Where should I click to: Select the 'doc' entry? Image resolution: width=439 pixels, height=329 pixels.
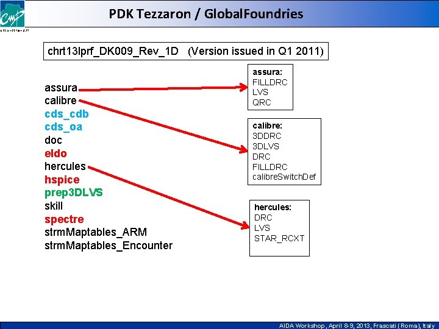(x=53, y=140)
